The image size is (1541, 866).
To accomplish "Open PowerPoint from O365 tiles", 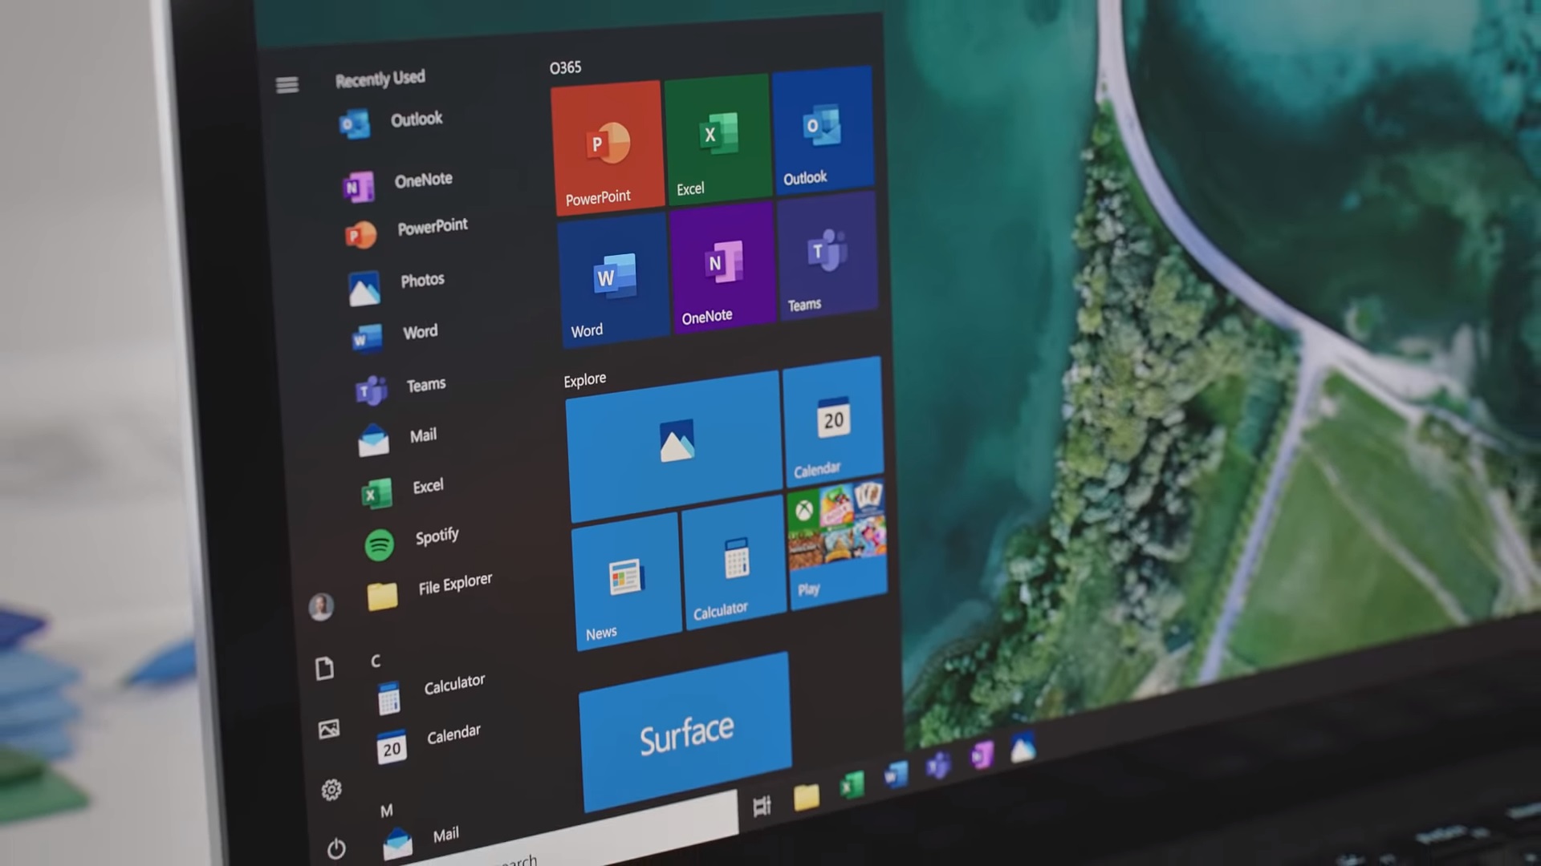I will tap(604, 143).
